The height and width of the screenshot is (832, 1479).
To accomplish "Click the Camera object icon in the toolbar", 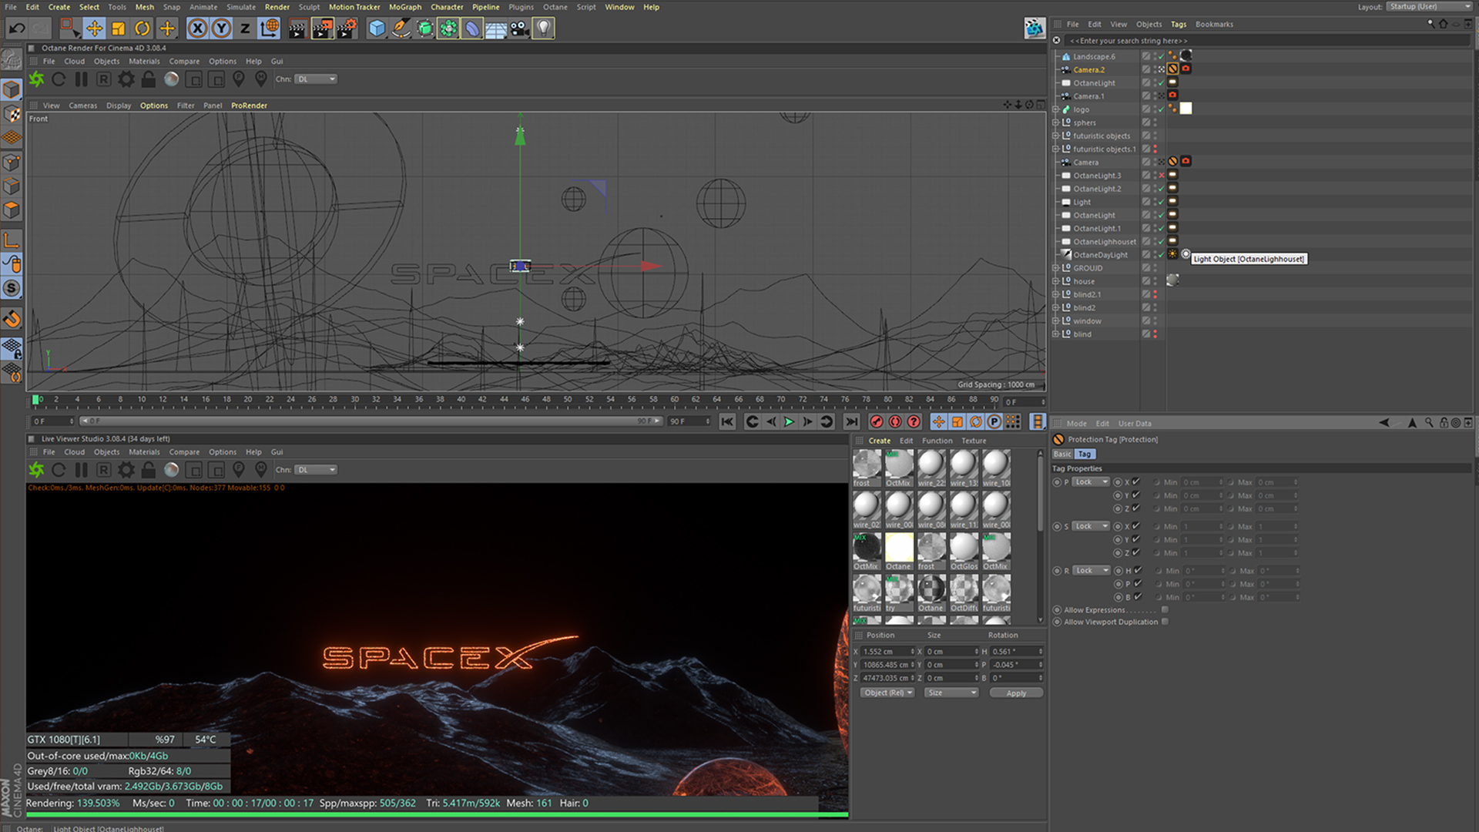I will 520,29.
